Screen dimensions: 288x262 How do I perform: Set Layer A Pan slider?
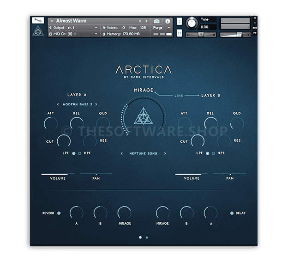tap(96, 174)
